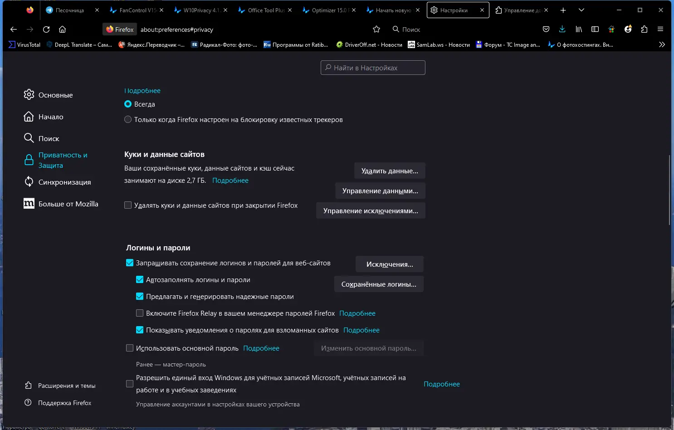Open Сохранённые логины button

tap(379, 284)
